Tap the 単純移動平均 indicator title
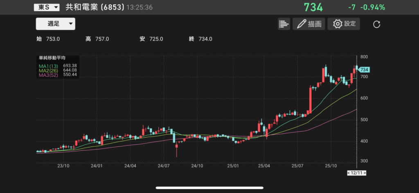The width and height of the screenshot is (419, 193). click(52, 58)
